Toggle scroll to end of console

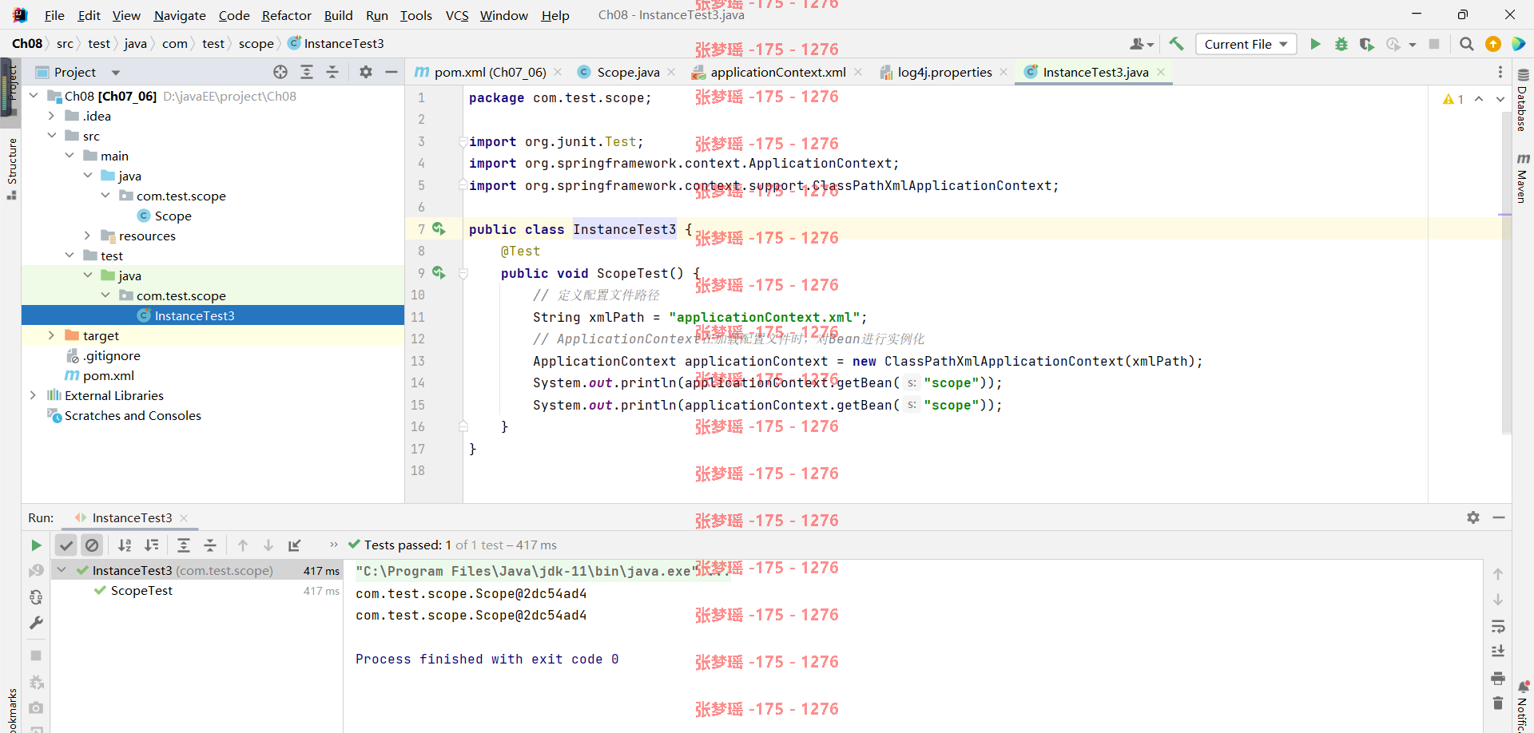[x=1498, y=652]
